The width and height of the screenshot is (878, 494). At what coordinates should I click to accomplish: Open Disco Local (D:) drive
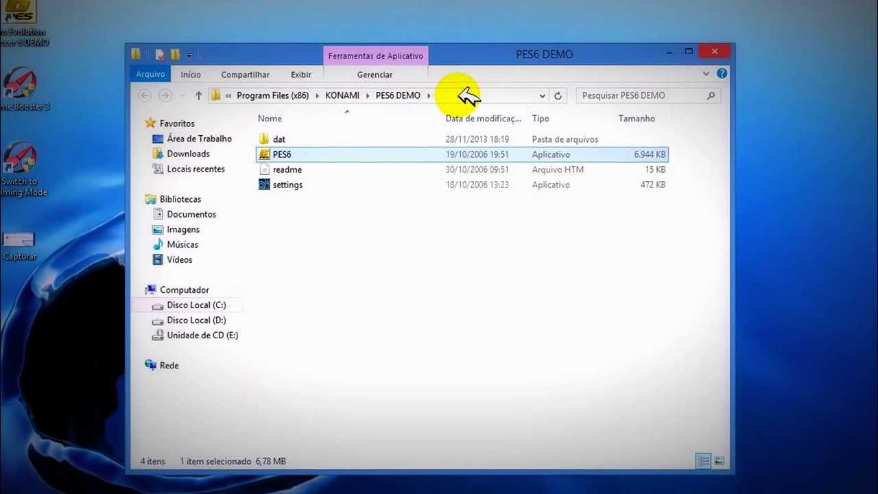(x=196, y=320)
